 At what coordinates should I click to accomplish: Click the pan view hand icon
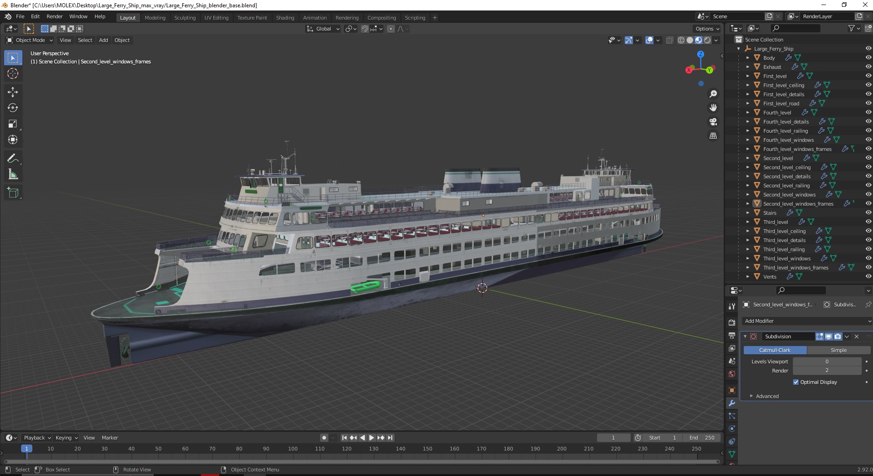(713, 108)
